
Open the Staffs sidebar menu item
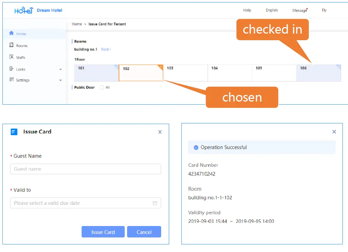(34, 57)
